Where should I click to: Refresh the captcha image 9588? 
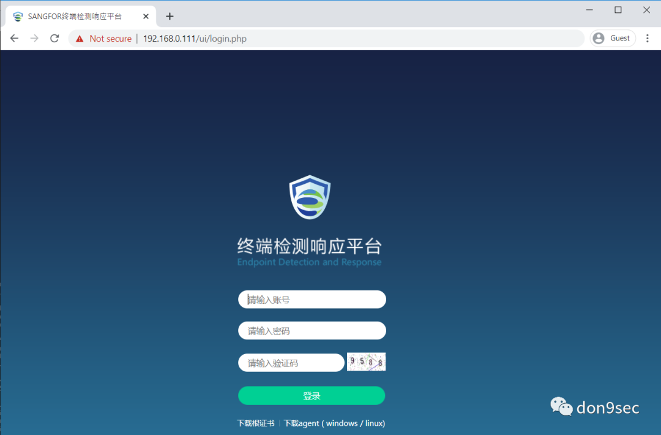[x=366, y=361]
